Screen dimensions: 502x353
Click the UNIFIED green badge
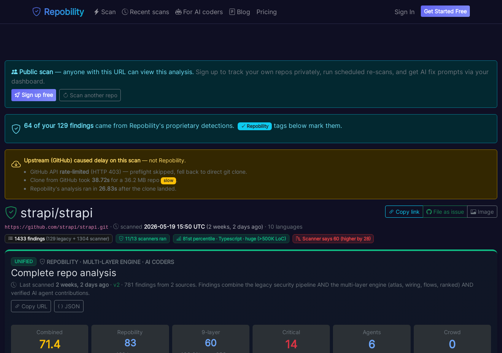[24, 262]
